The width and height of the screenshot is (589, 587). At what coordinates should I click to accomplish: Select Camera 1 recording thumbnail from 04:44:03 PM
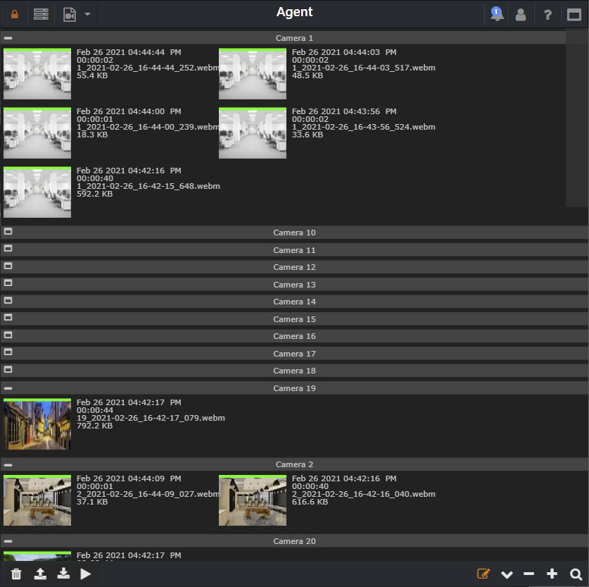pos(253,74)
